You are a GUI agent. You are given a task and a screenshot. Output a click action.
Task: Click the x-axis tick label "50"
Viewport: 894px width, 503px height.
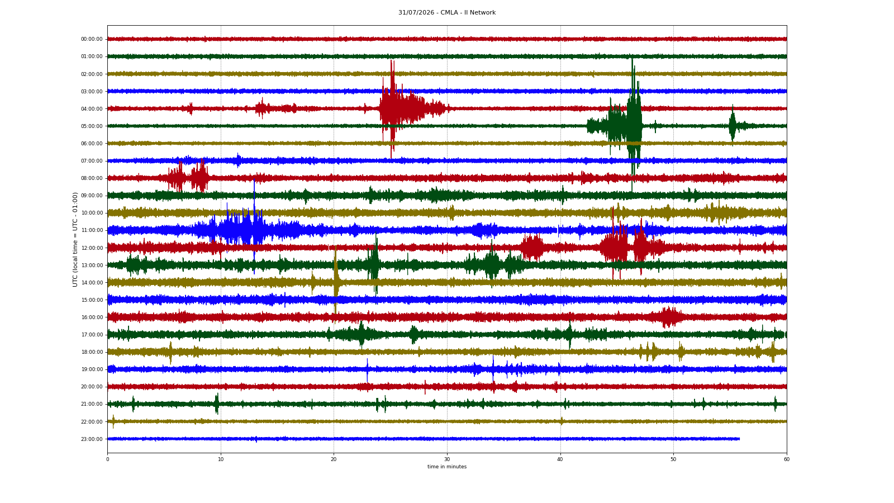pos(673,459)
